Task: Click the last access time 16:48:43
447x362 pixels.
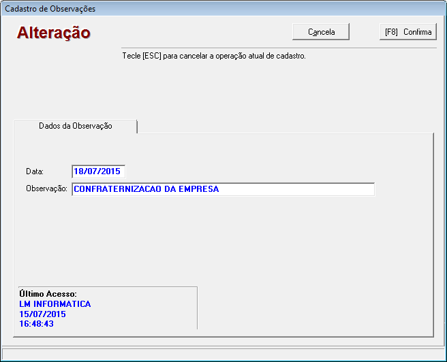Action: tap(37, 324)
